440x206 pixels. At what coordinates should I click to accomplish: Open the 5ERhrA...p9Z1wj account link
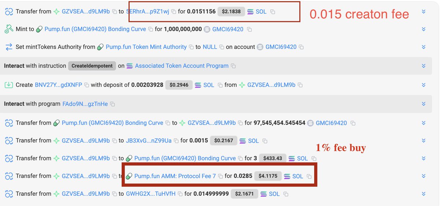coord(147,12)
